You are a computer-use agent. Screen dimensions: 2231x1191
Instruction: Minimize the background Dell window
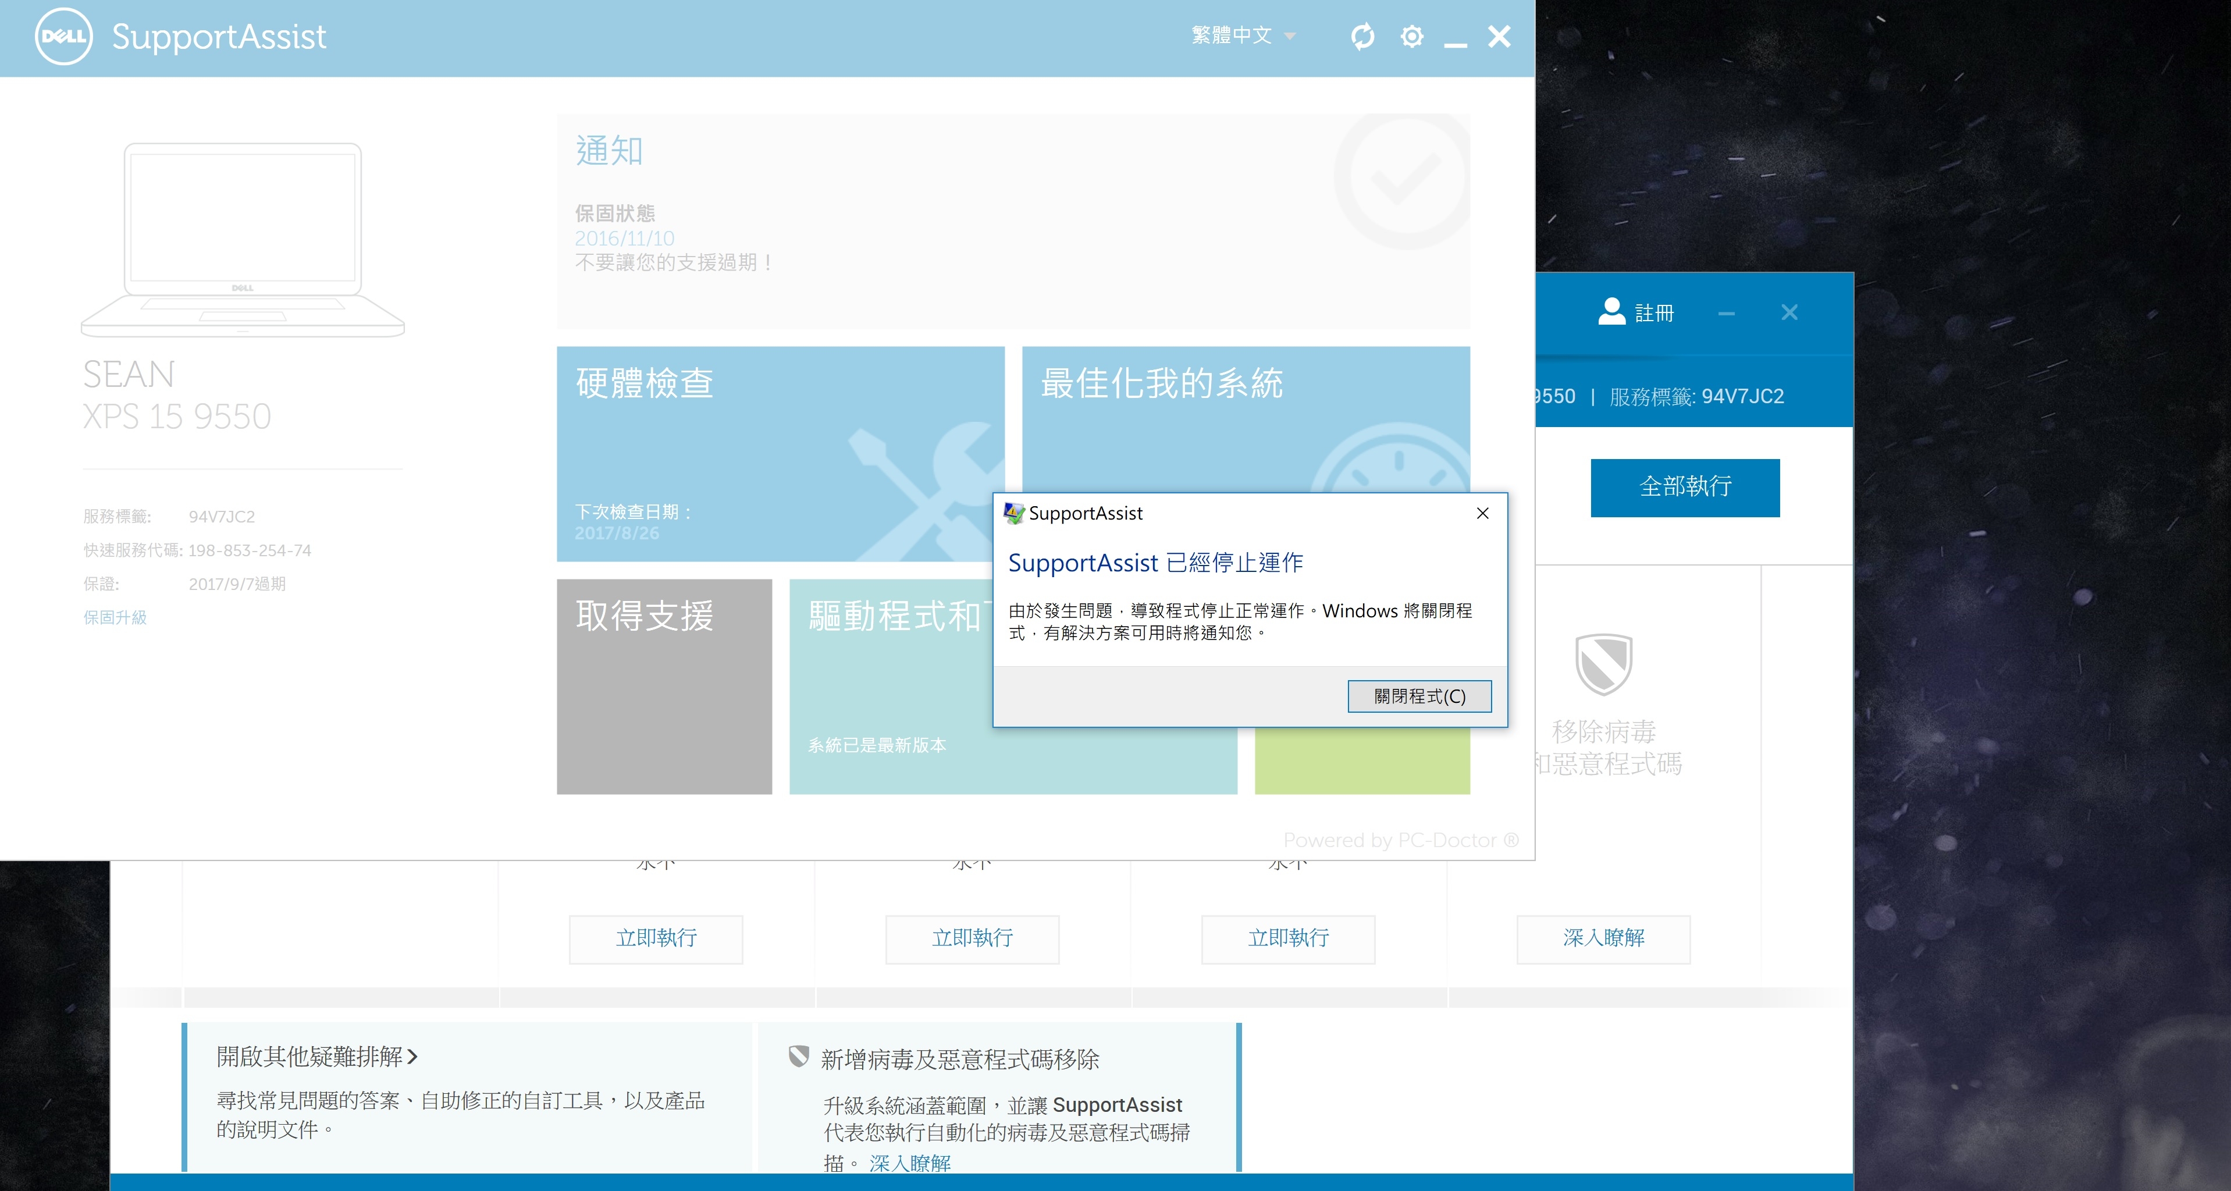[x=1726, y=314]
